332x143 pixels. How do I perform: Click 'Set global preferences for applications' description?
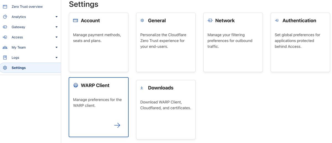point(297,41)
